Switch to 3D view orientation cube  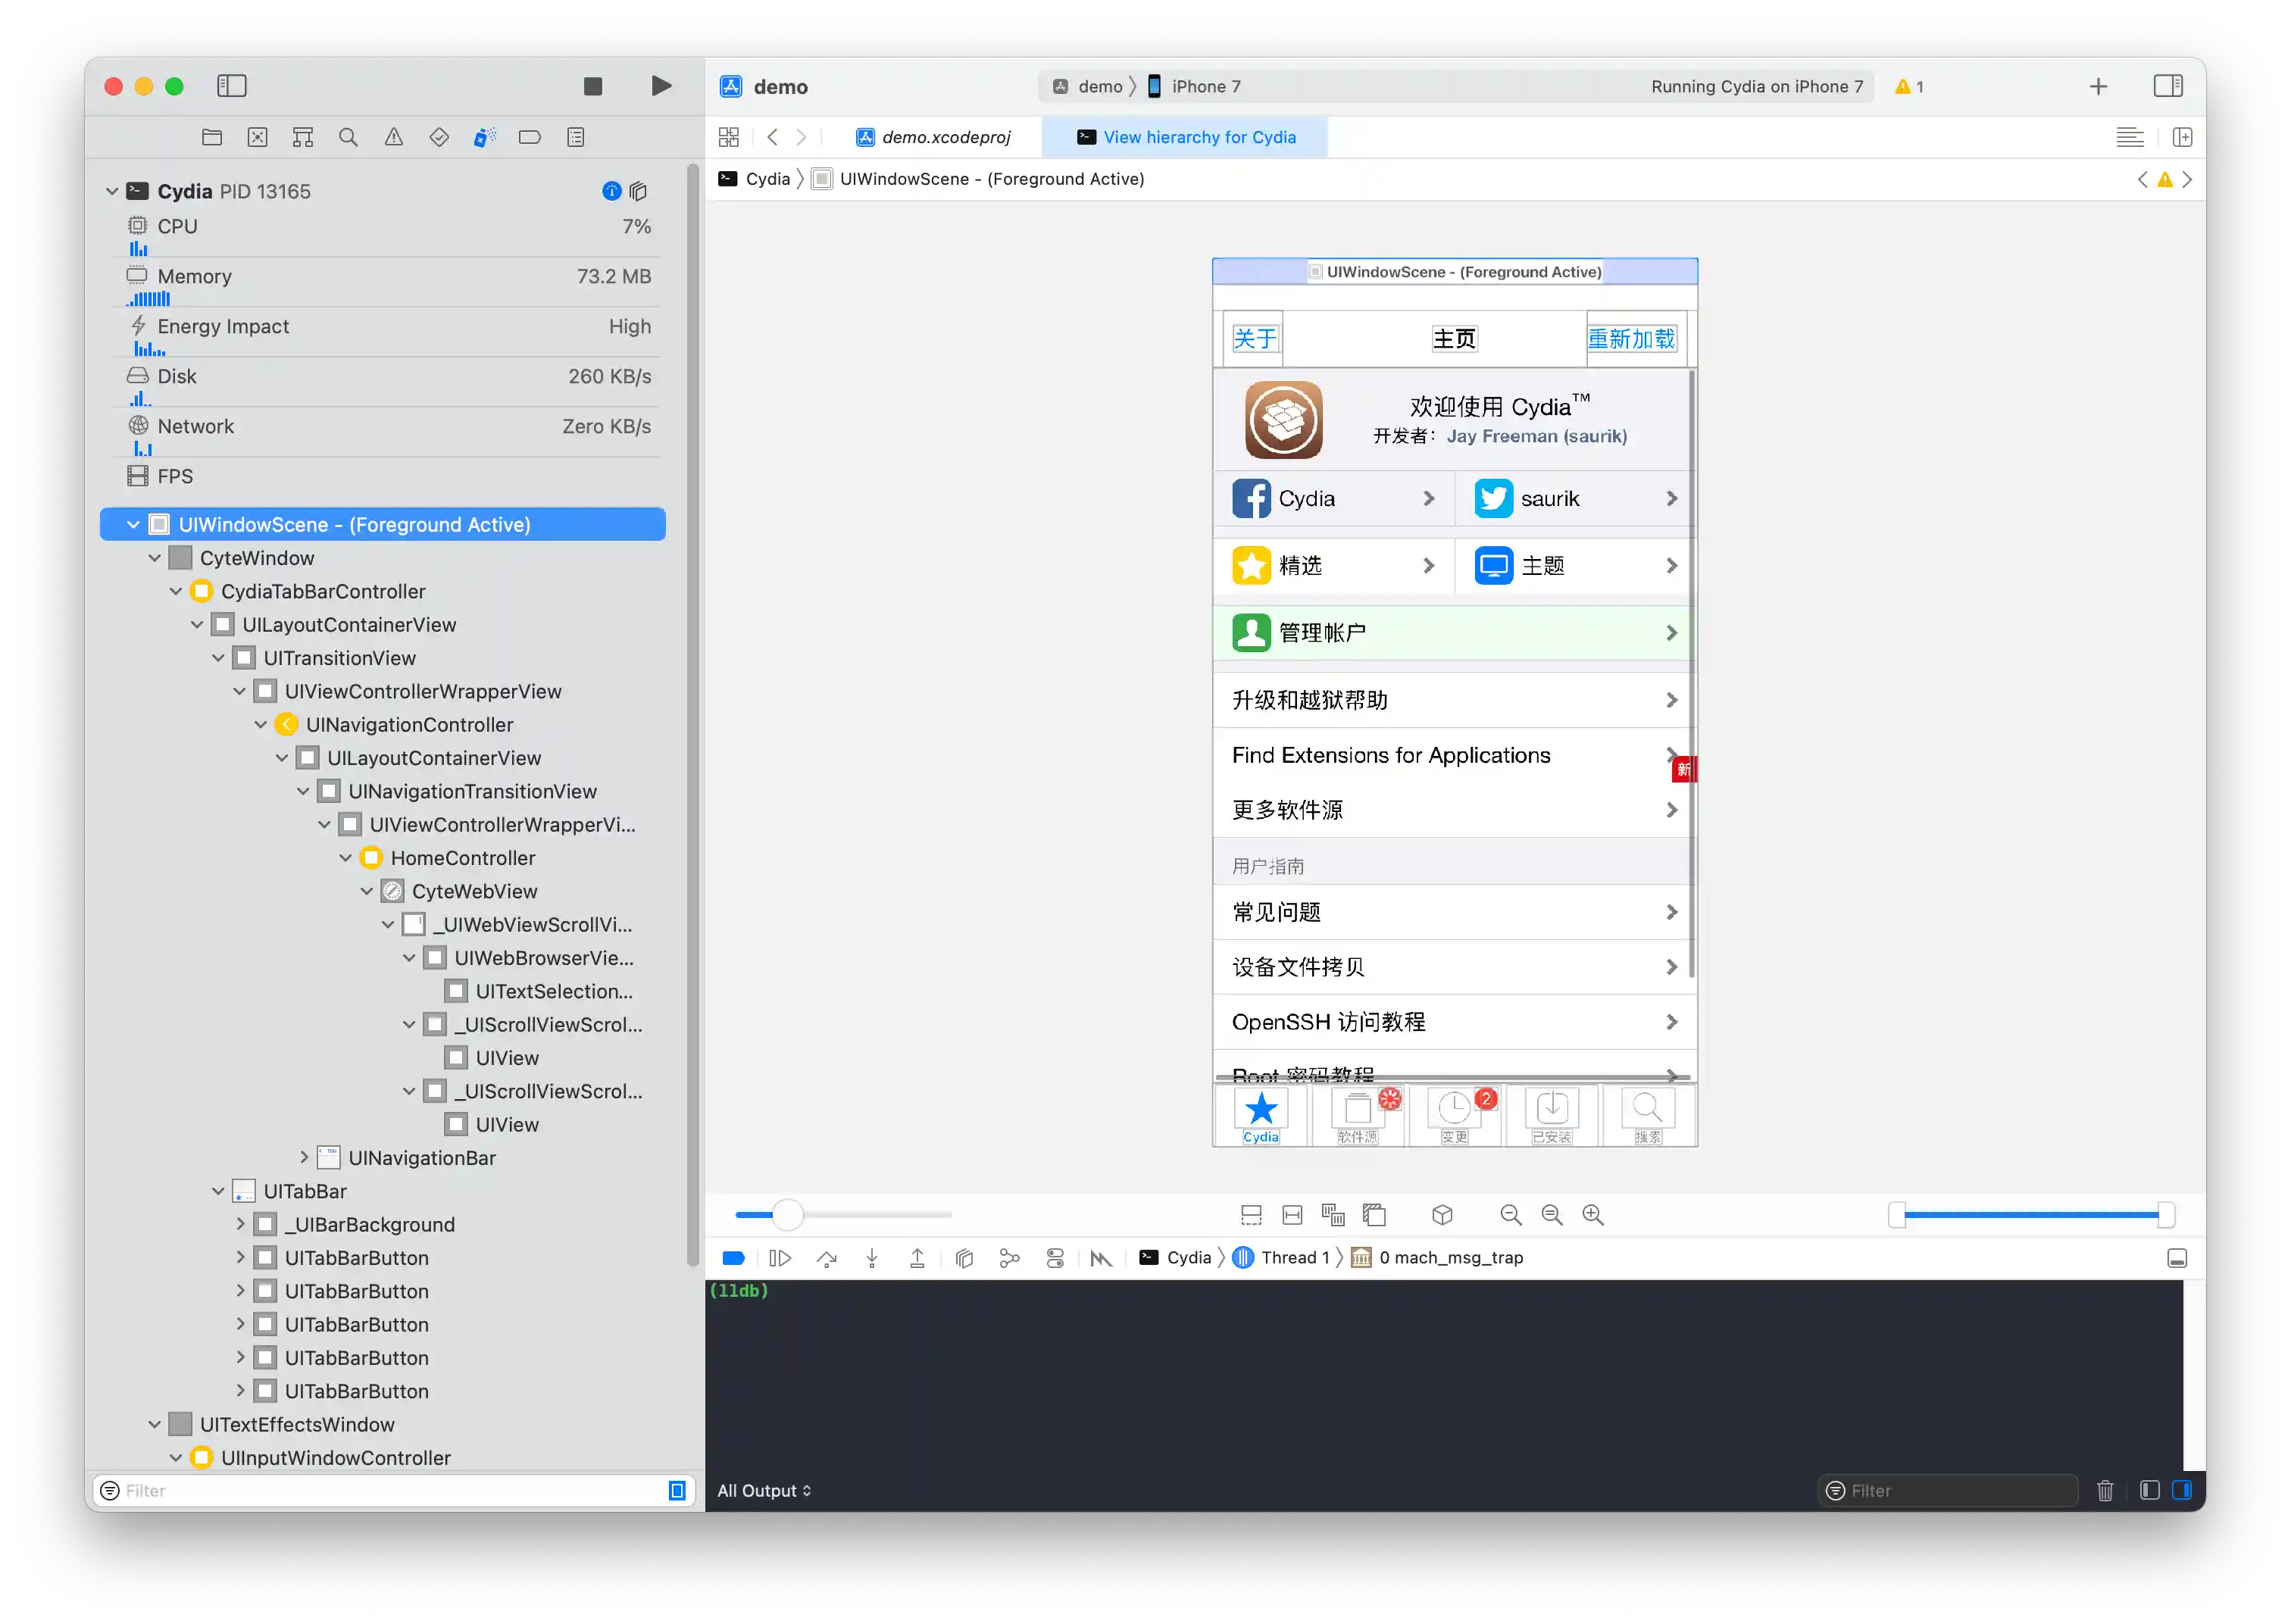[1441, 1214]
